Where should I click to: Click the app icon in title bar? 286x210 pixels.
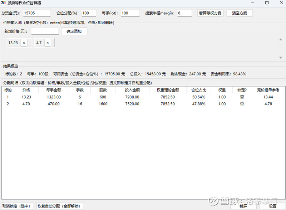tap(3, 3)
